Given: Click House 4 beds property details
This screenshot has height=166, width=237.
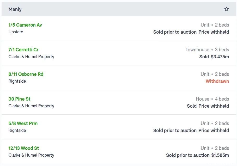Looking at the screenshot, I should [212, 99].
